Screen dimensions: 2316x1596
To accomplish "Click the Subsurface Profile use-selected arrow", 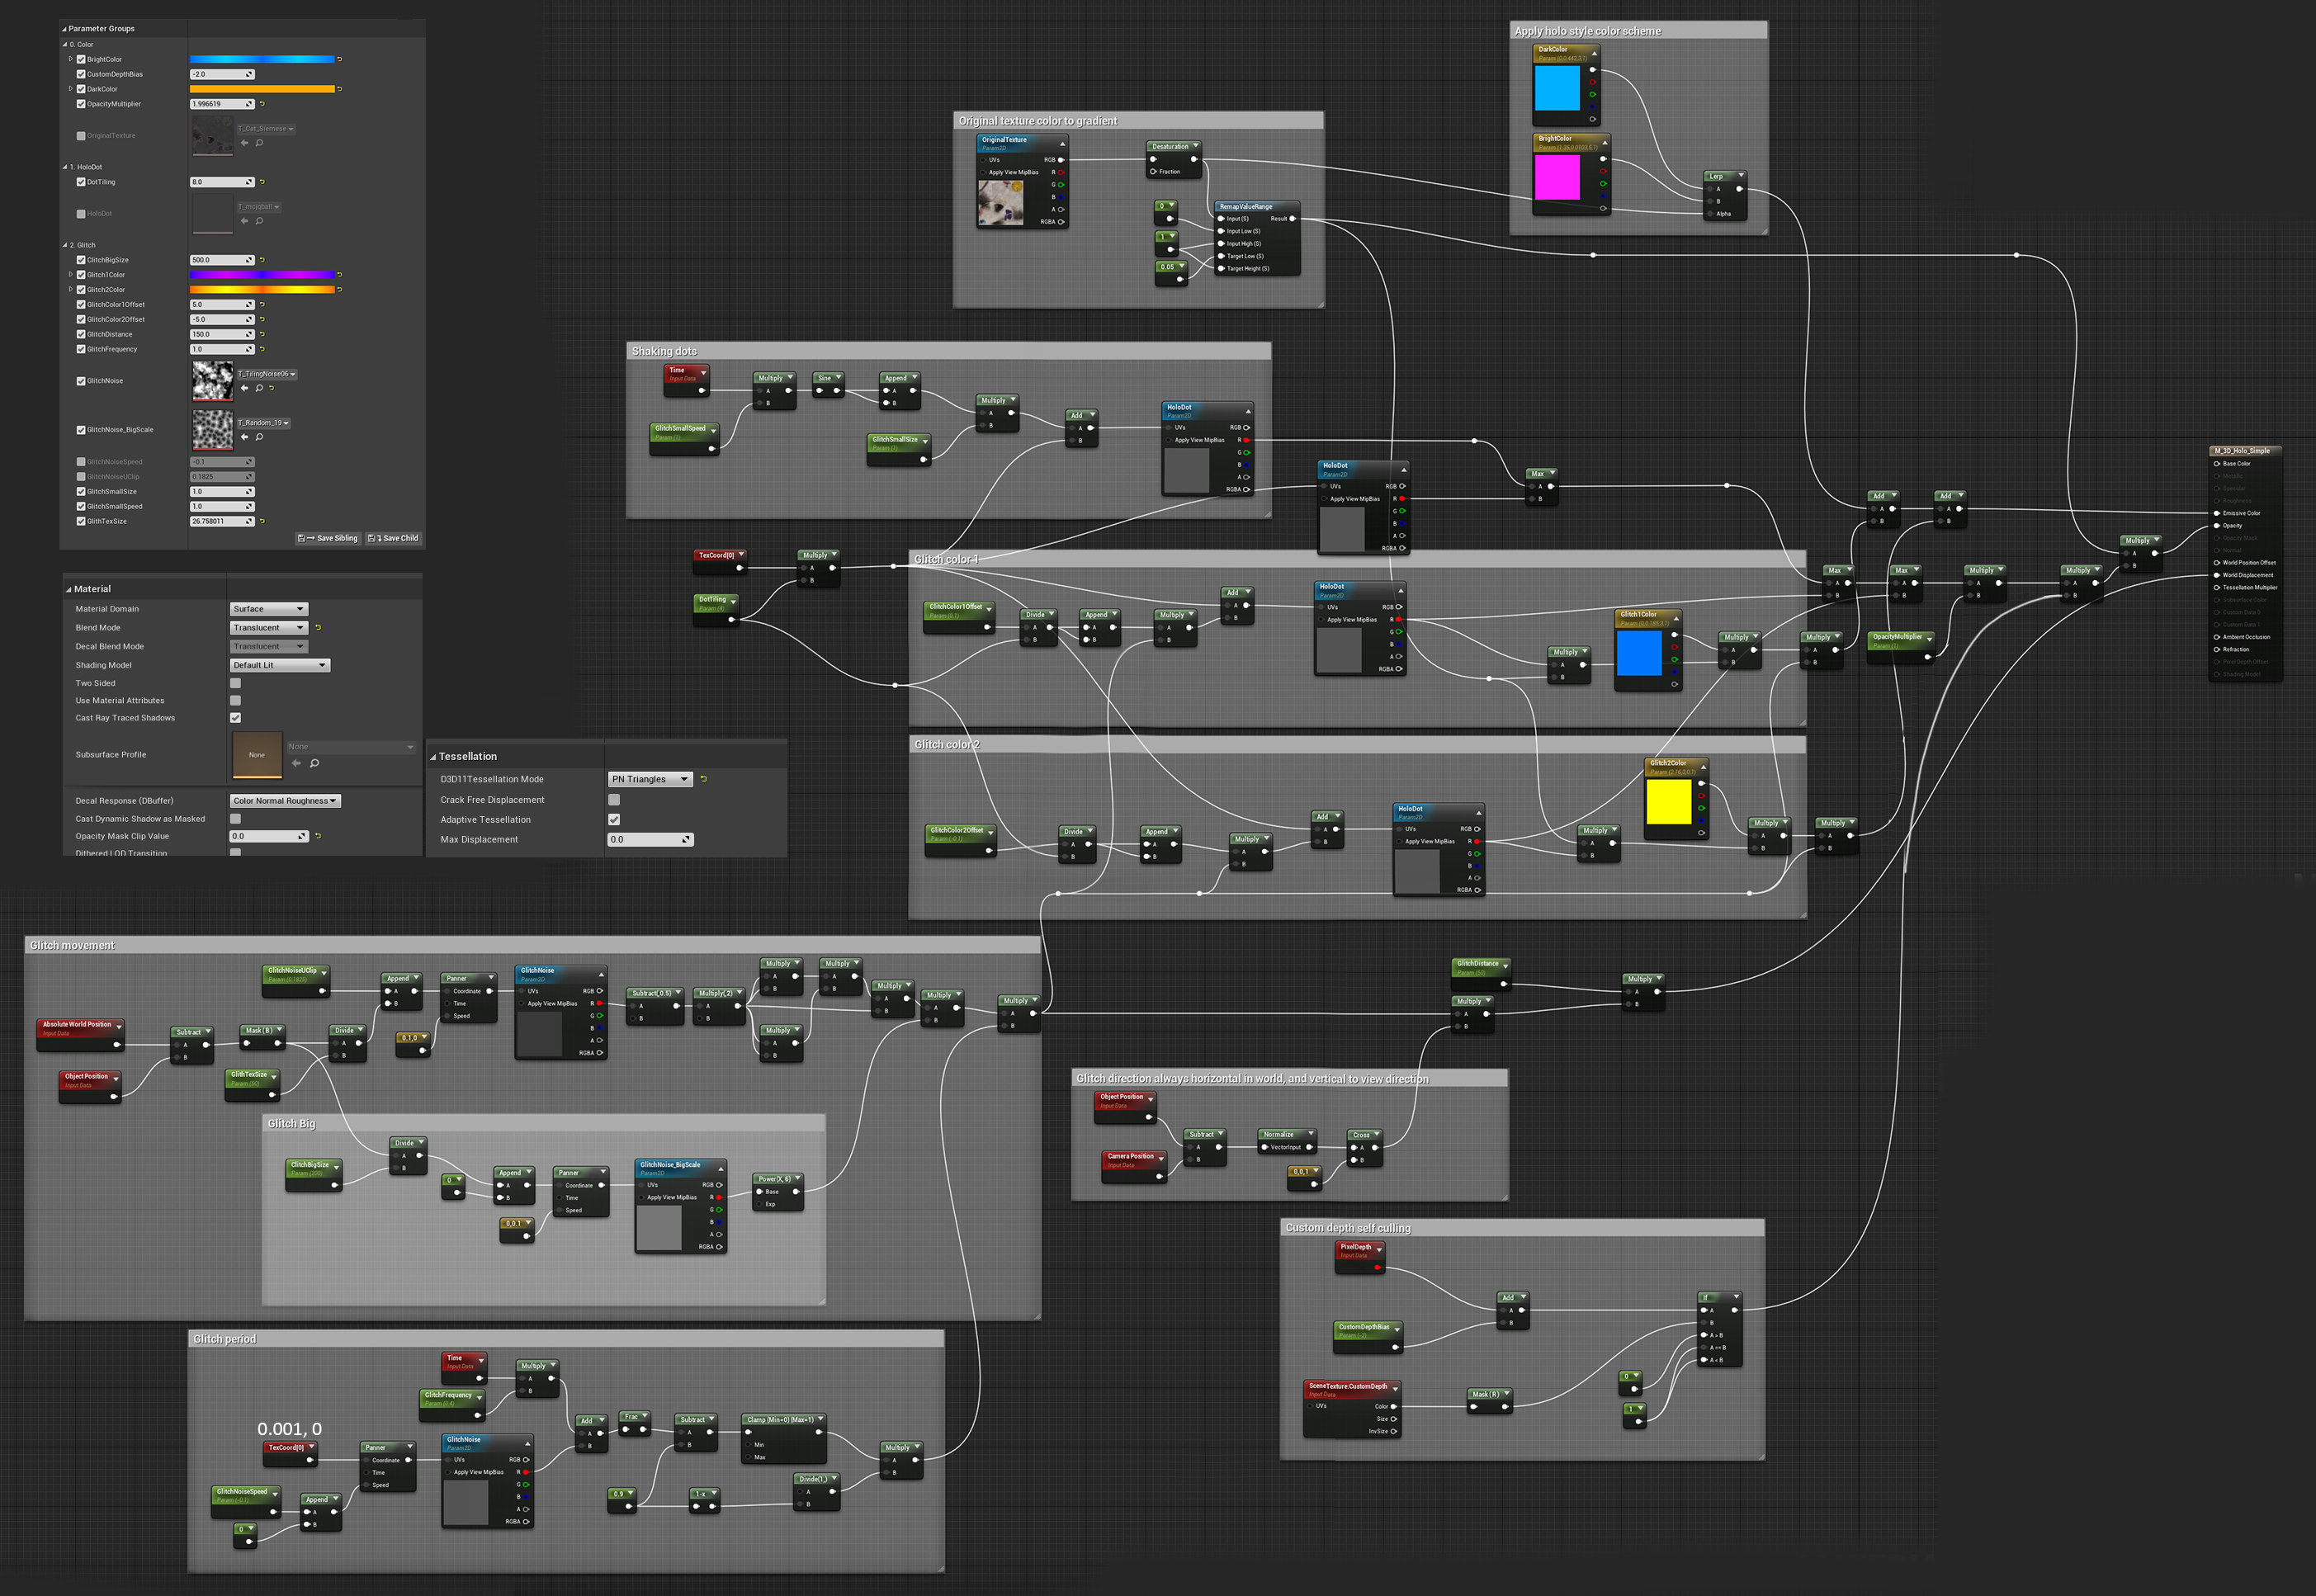I will pos(296,763).
